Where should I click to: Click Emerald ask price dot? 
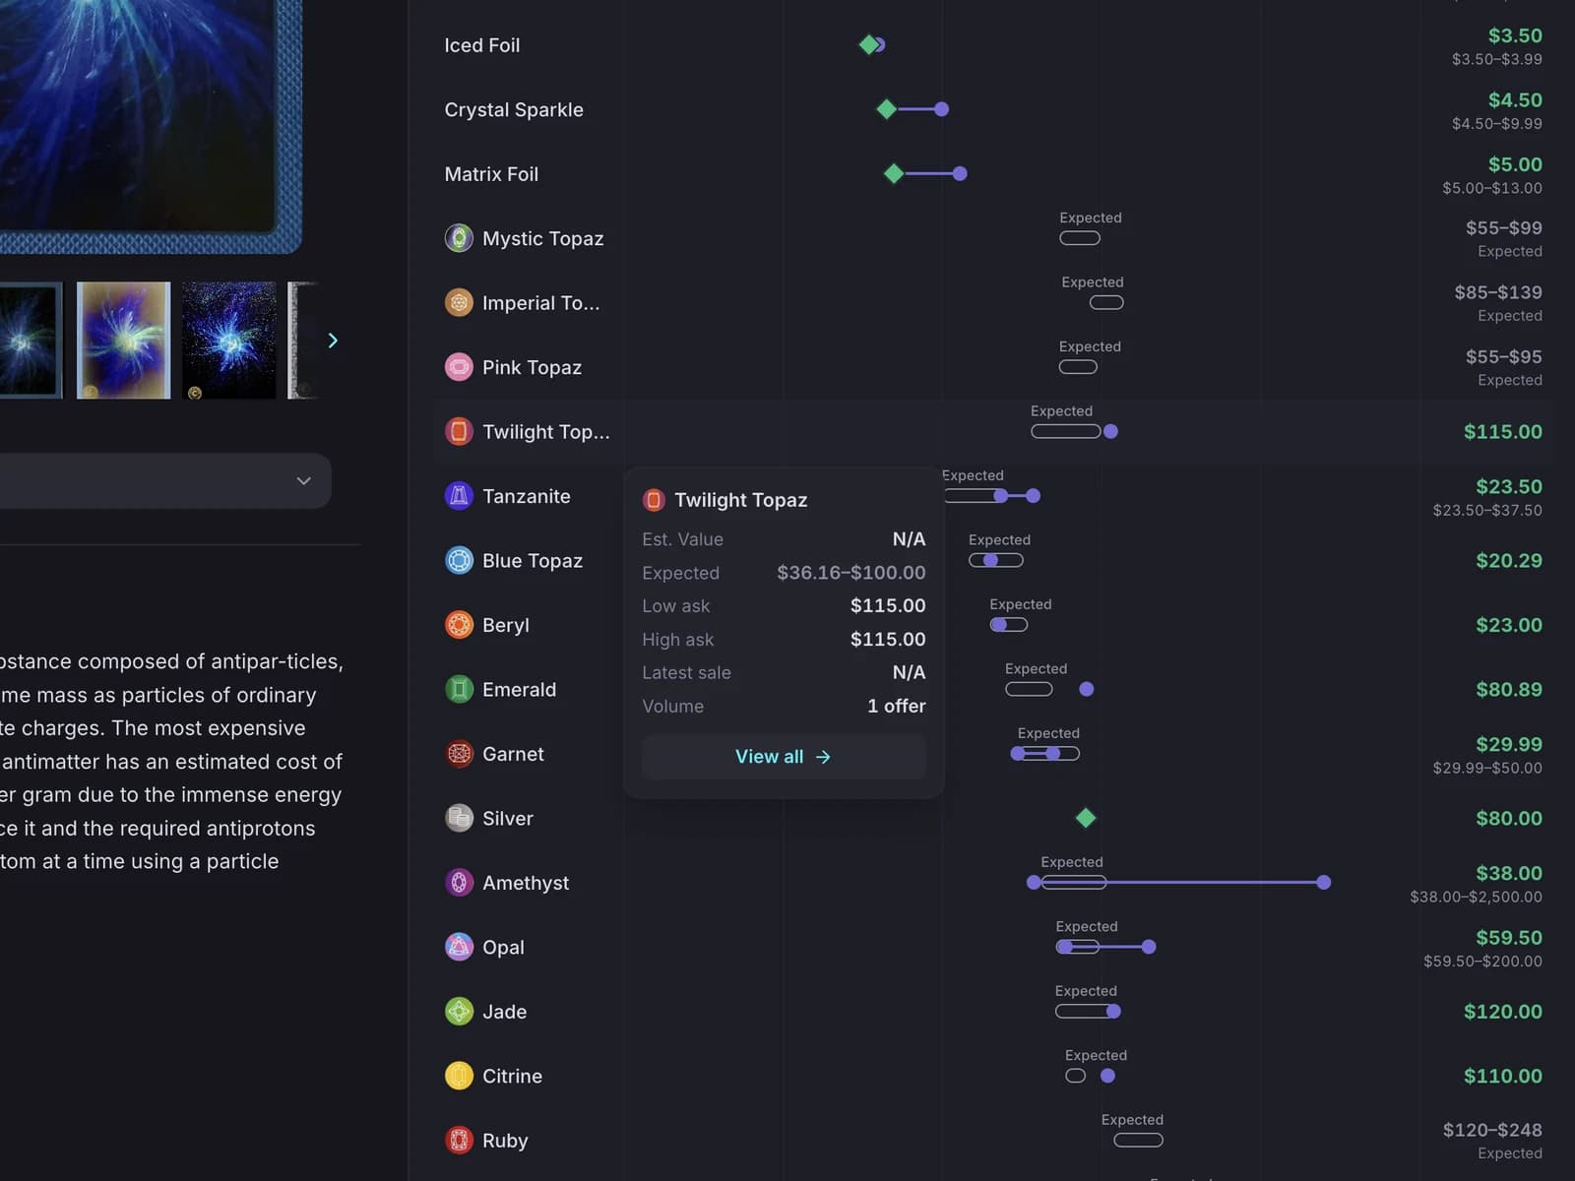pos(1087,689)
